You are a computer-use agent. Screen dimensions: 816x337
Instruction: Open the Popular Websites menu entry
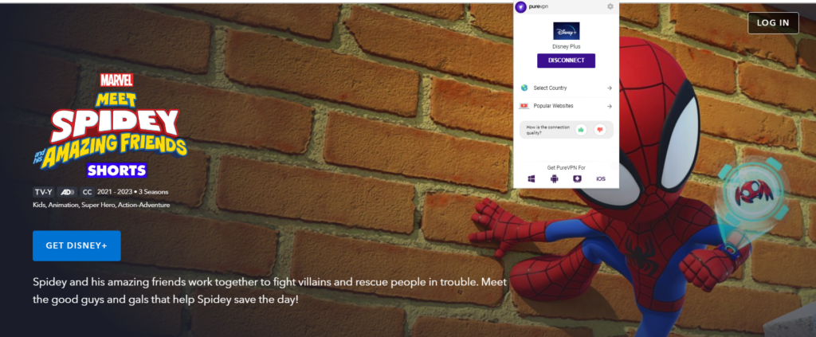click(x=567, y=106)
